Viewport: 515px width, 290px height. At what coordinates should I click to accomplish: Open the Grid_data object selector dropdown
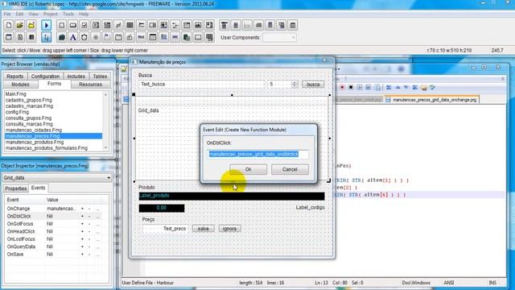click(109, 178)
